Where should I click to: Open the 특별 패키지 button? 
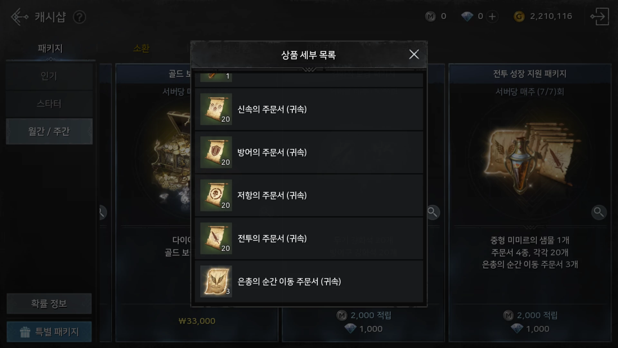point(49,332)
